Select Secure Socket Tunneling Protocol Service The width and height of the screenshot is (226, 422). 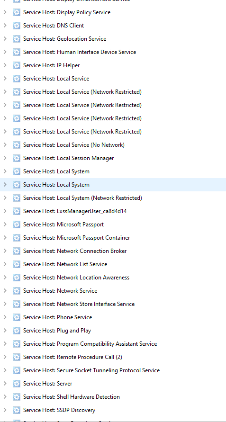click(x=113, y=370)
